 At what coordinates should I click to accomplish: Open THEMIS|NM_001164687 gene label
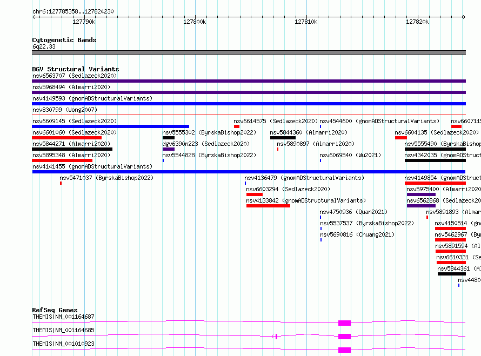(x=63, y=317)
